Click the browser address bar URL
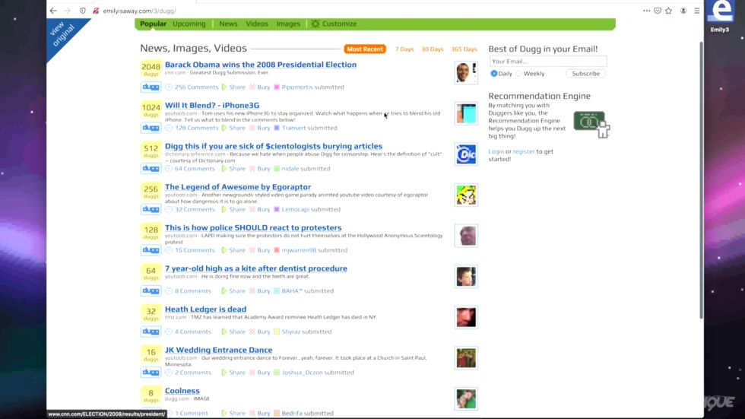The image size is (745, 419). 139,11
